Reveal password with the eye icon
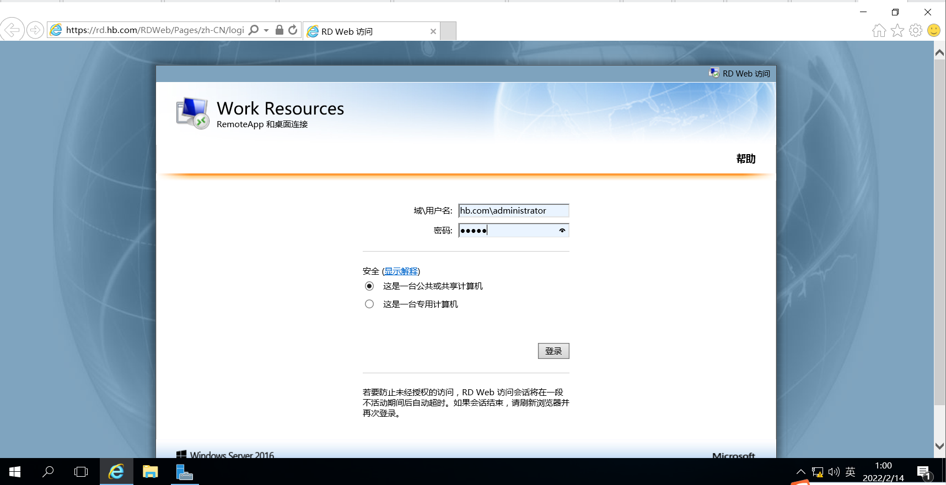946x485 pixels. pyautogui.click(x=562, y=231)
